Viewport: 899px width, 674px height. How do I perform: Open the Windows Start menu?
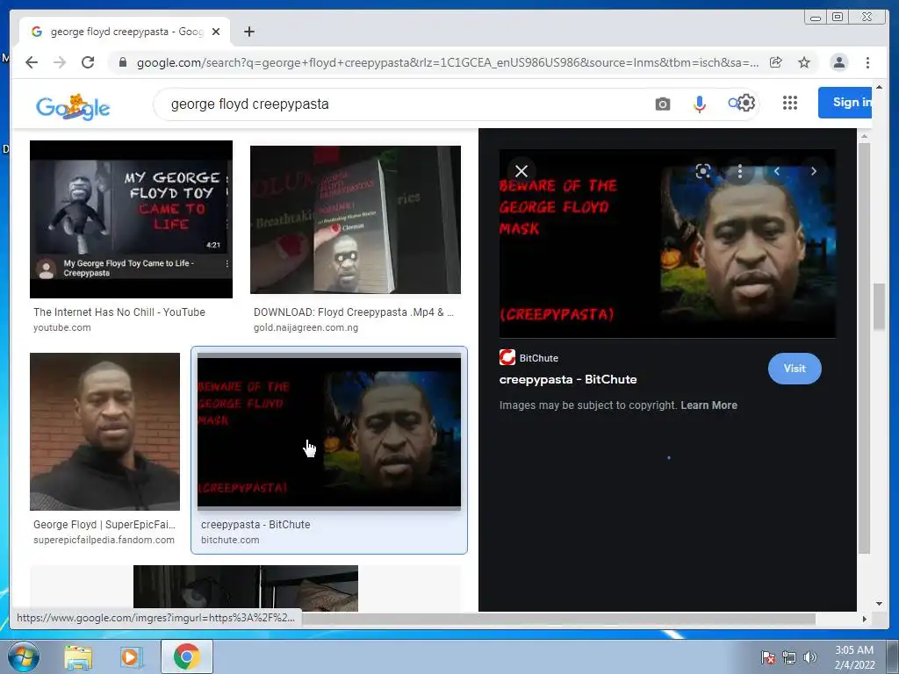24,656
